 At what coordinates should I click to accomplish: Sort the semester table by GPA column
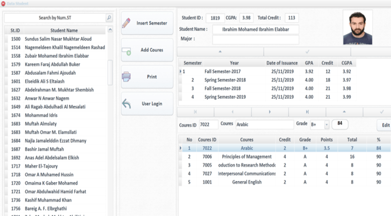click(309, 63)
